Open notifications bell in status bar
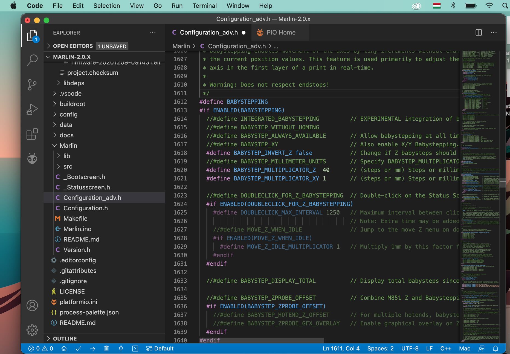 [495, 349]
